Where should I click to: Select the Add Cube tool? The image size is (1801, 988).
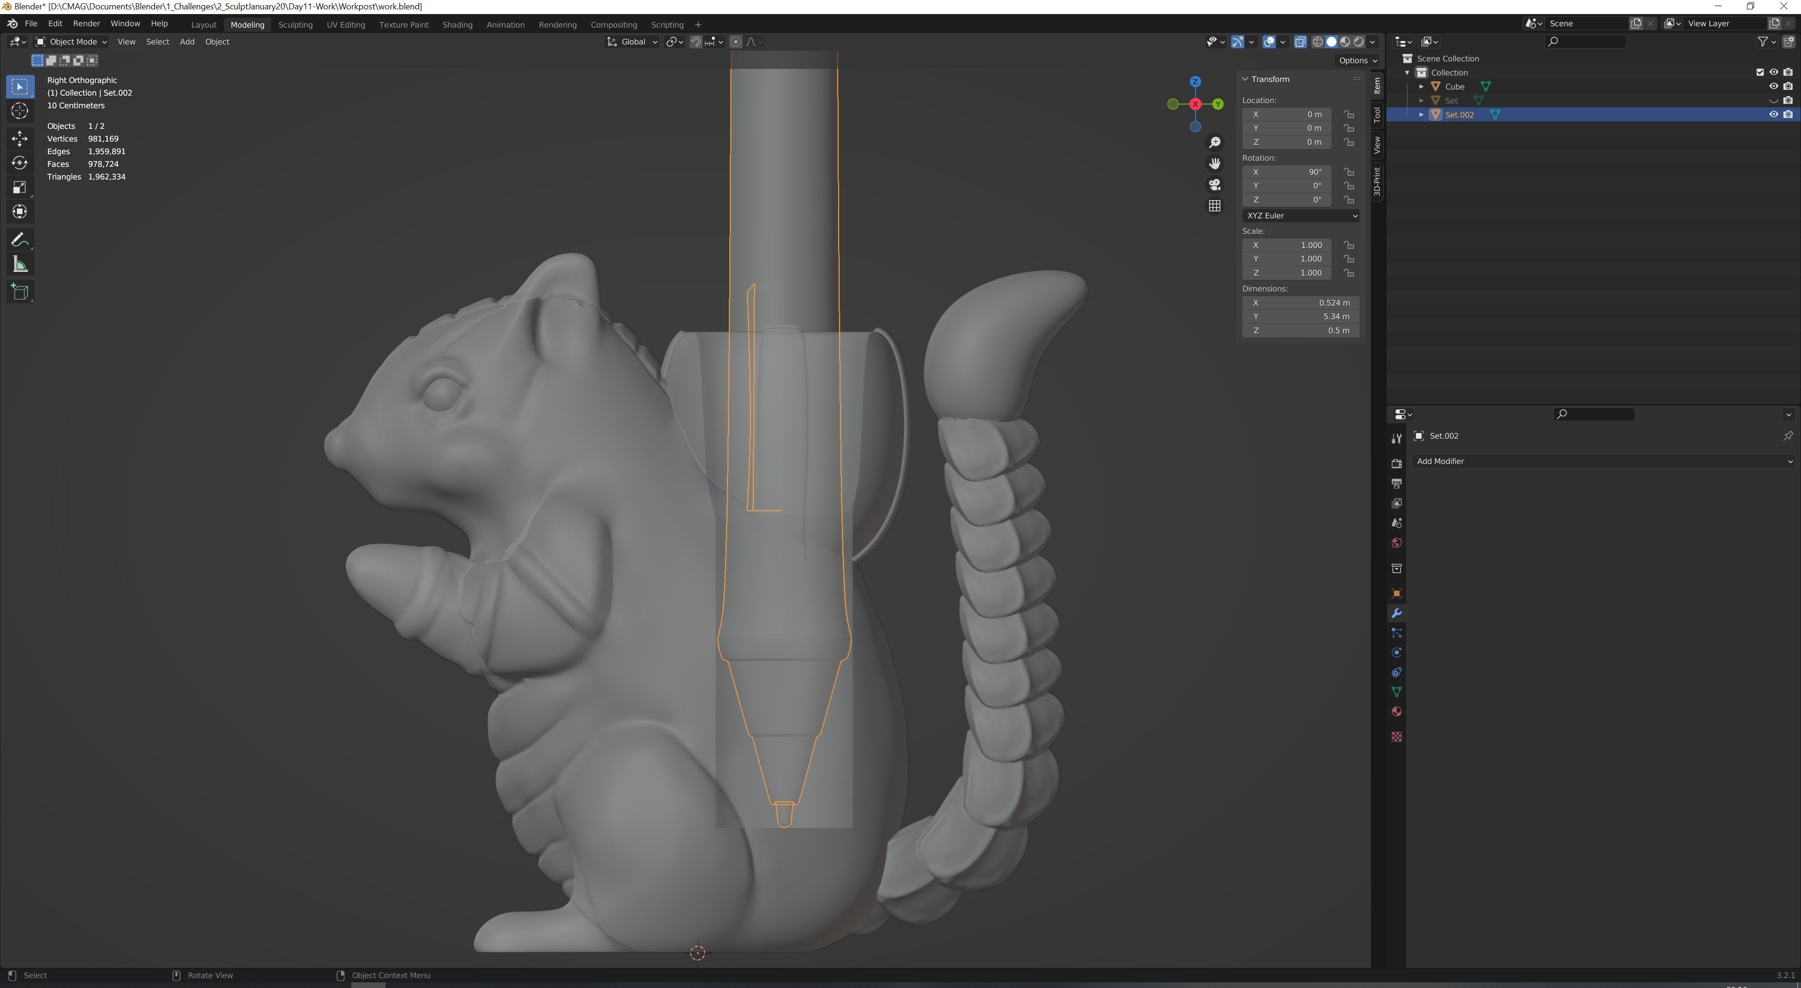tap(20, 292)
